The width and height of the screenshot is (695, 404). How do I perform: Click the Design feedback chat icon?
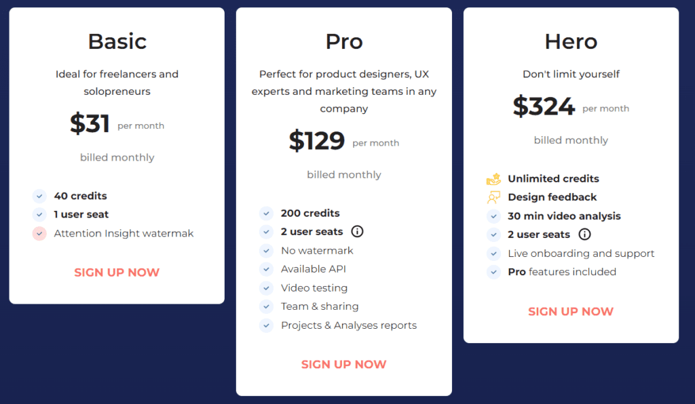coord(493,197)
